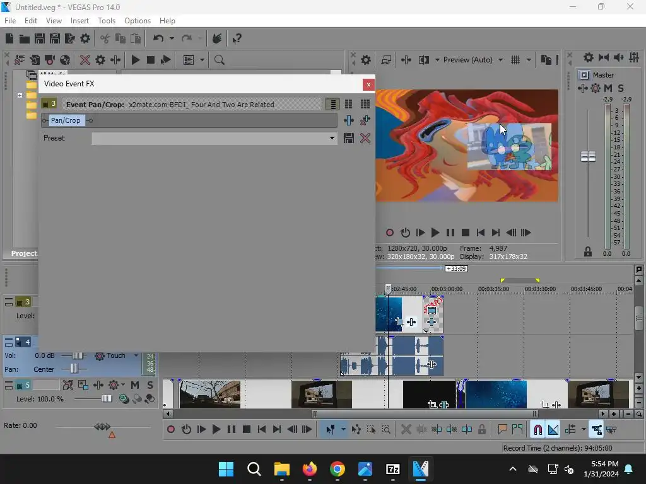Click the Event Pan/Crop icon on track 3 clip
Viewport: 646px width, 484px height.
(399, 322)
